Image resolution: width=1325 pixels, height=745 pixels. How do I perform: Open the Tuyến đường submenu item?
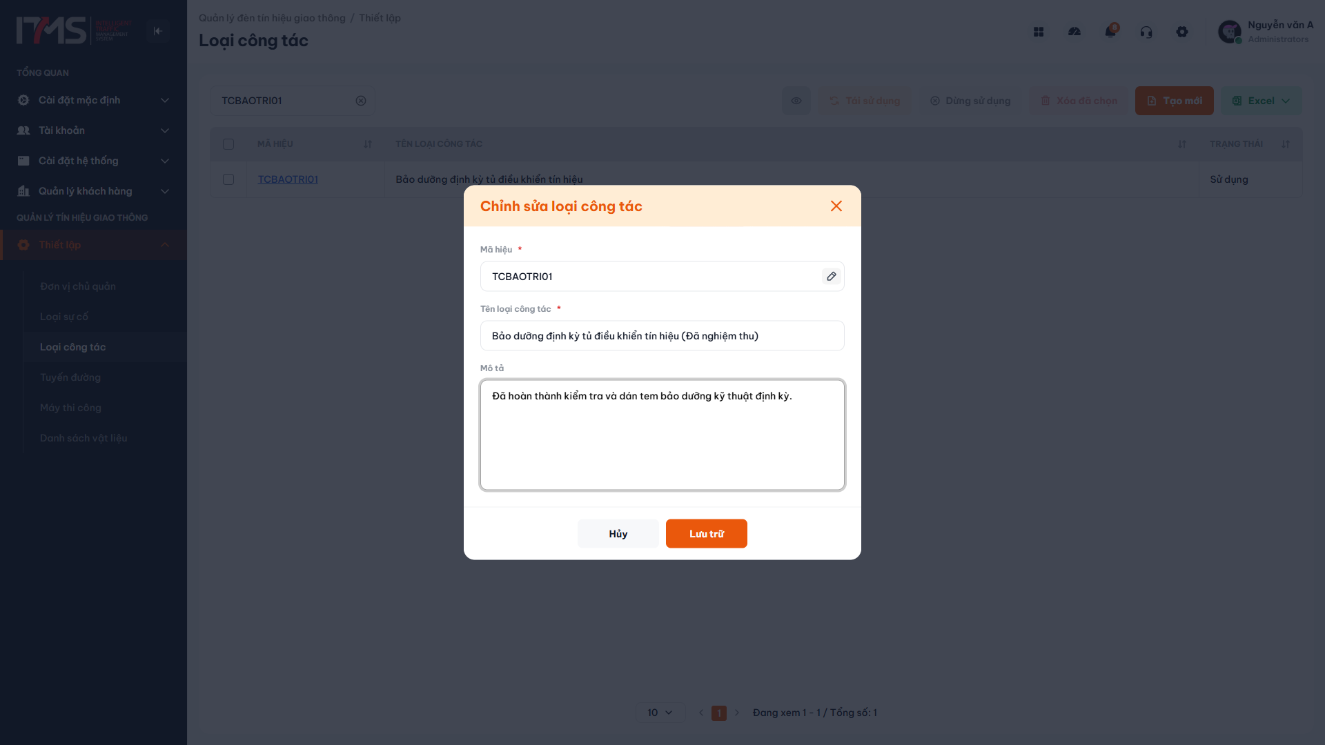click(70, 377)
